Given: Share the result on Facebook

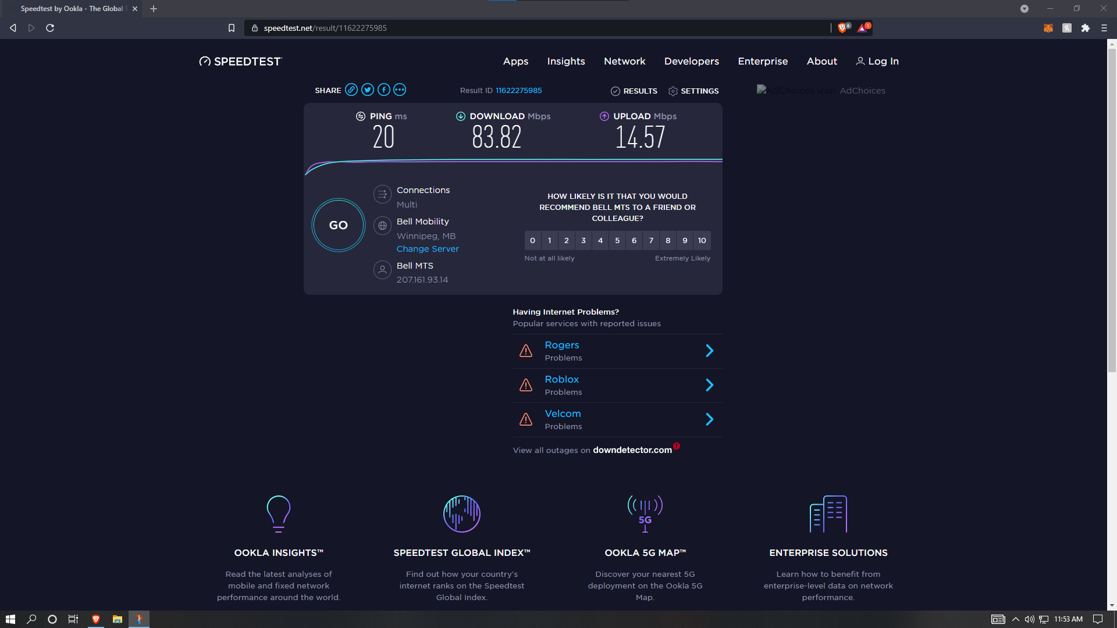Looking at the screenshot, I should click(383, 90).
